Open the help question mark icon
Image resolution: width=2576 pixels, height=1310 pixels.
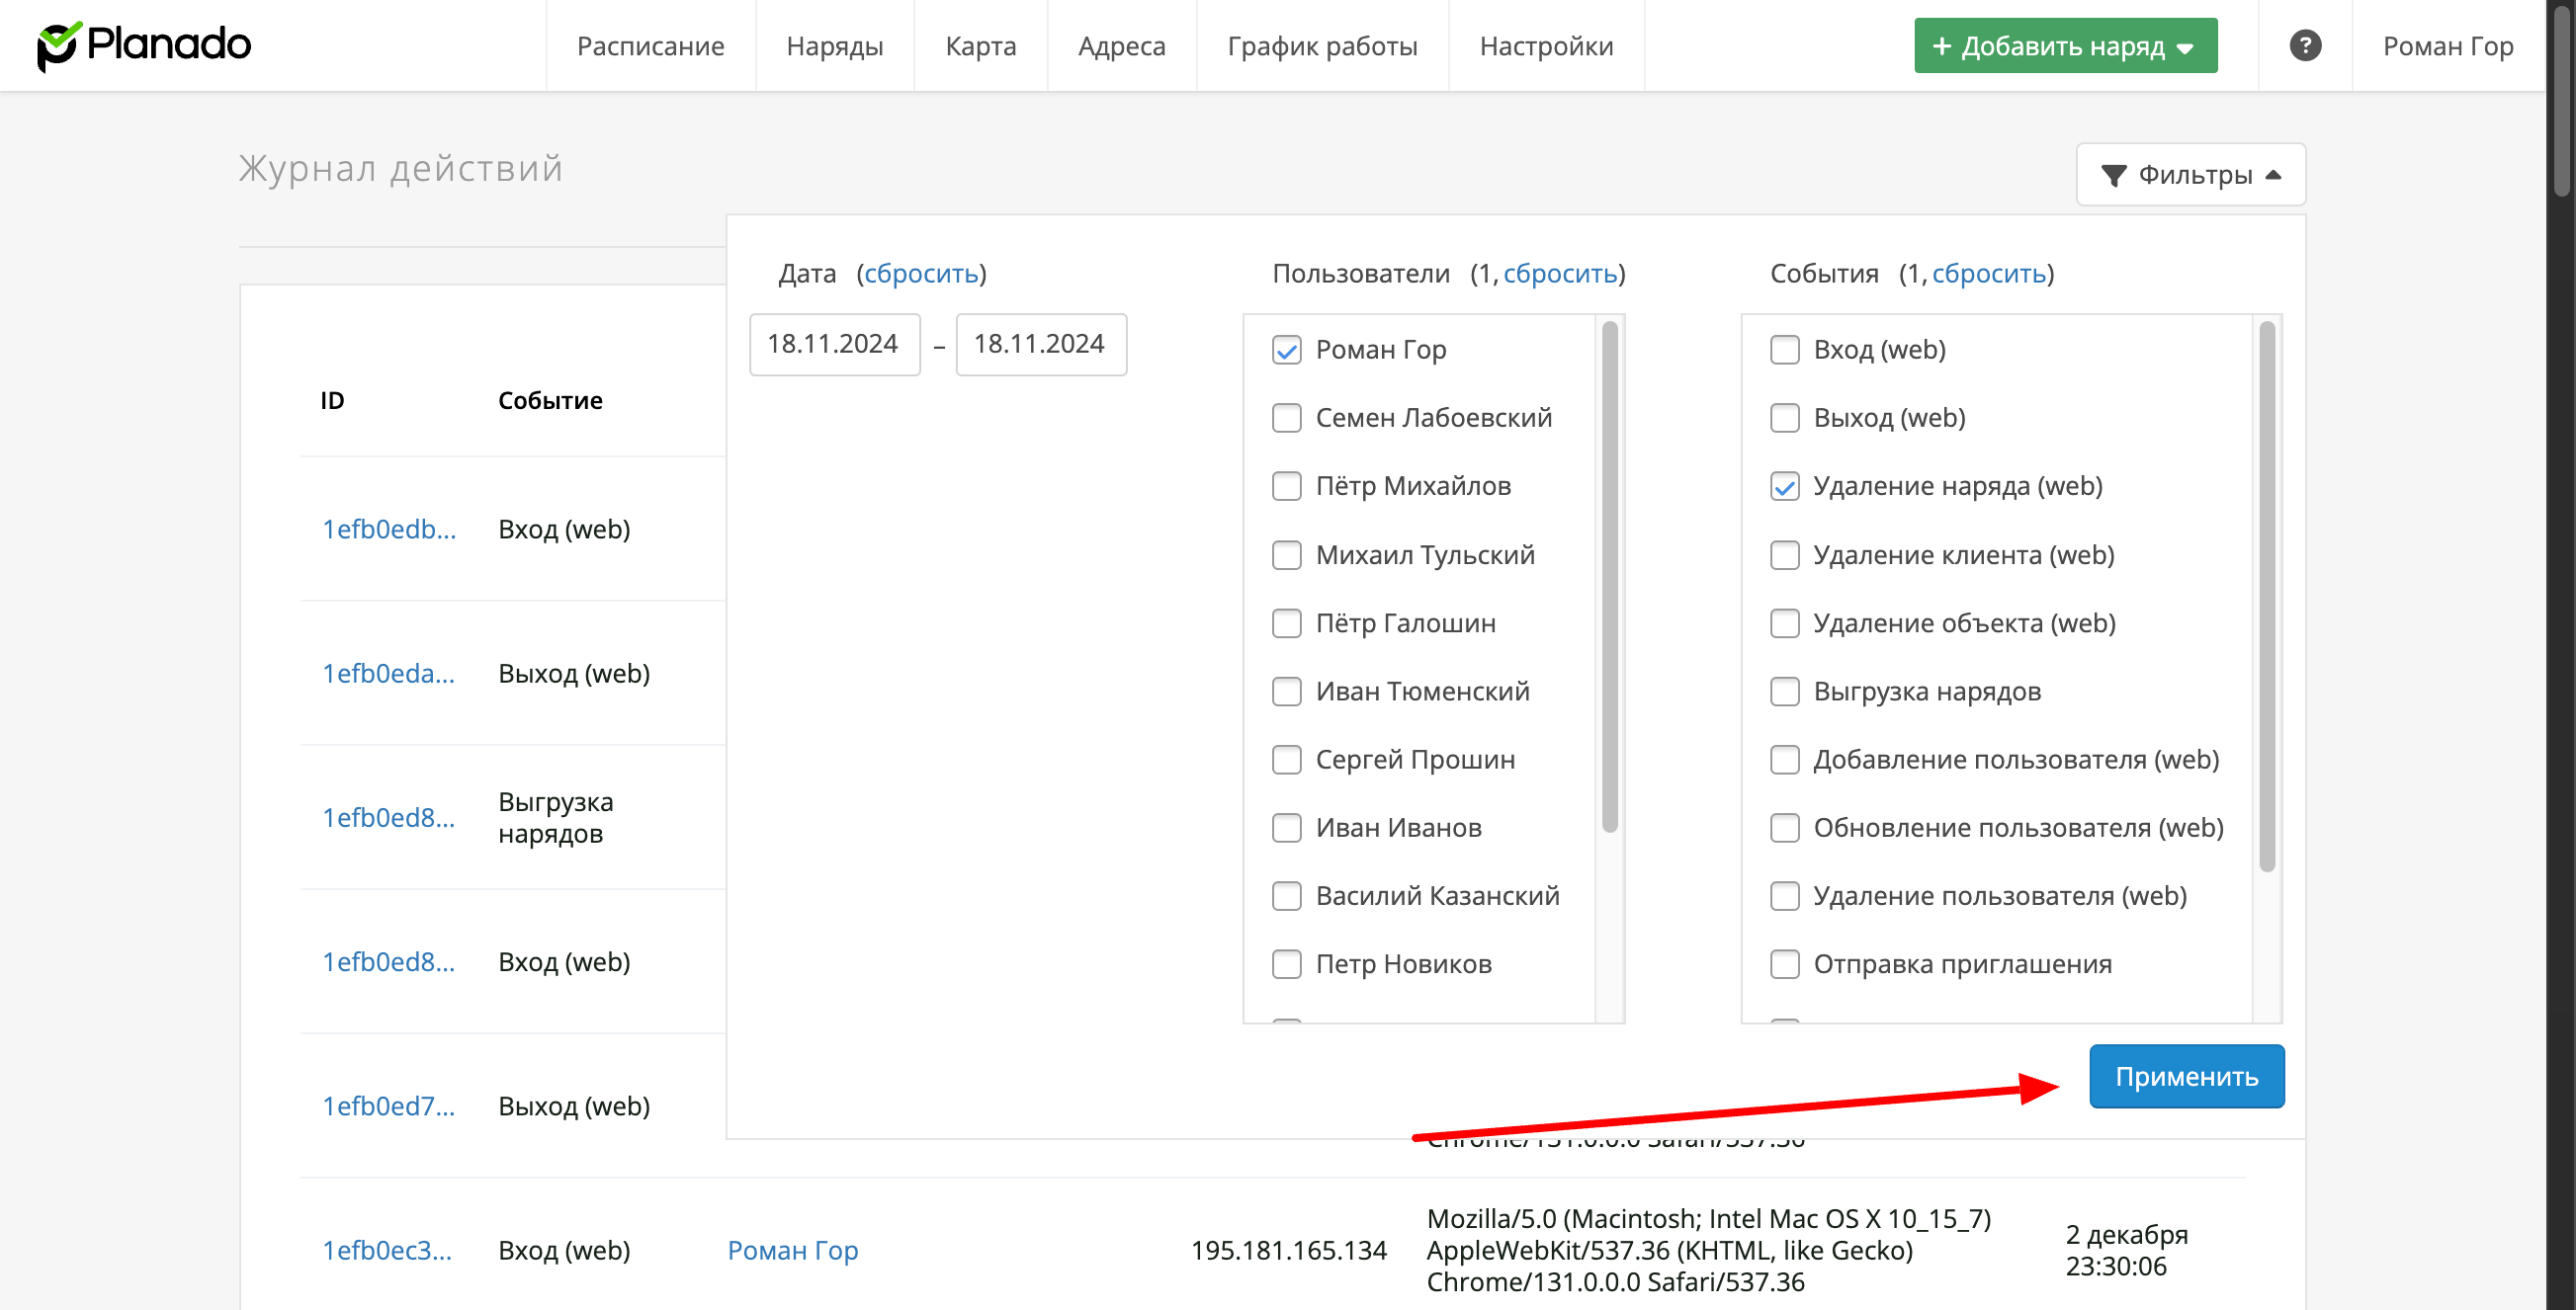(x=2304, y=46)
